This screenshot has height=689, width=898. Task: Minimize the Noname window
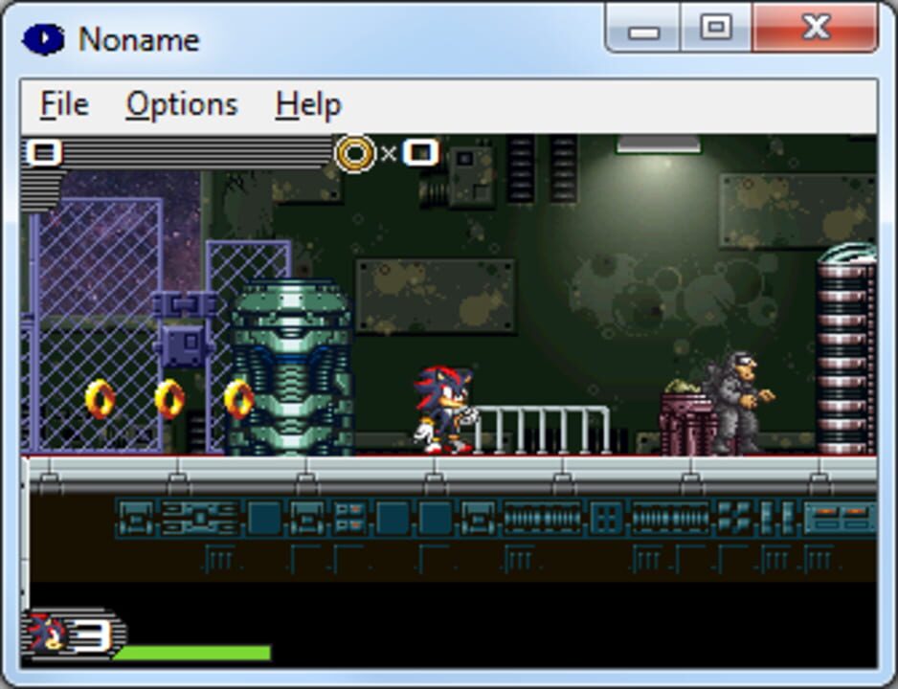[644, 31]
